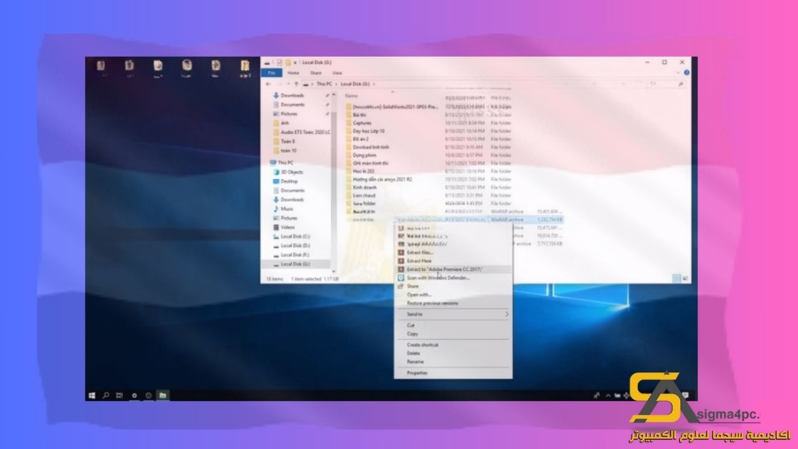Open the Home ribbon tab
This screenshot has width=798, height=449.
tap(293, 73)
